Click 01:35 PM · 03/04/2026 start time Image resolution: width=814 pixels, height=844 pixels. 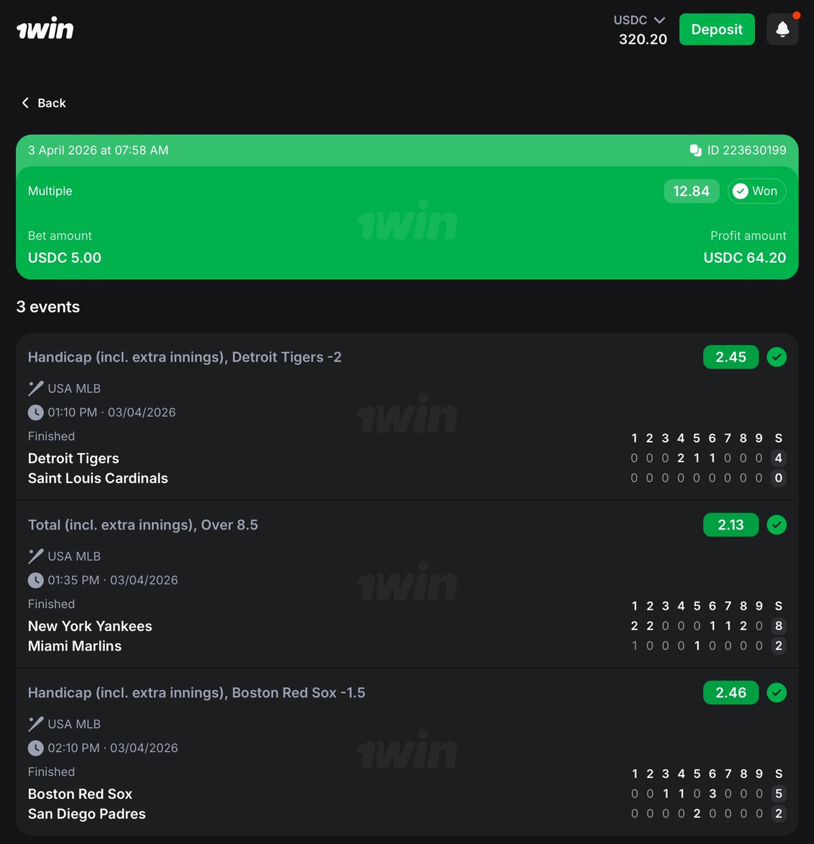pos(113,580)
